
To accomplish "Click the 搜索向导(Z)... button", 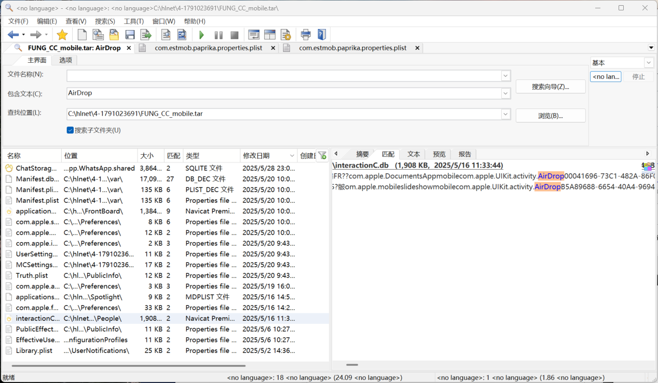I will pyautogui.click(x=551, y=87).
